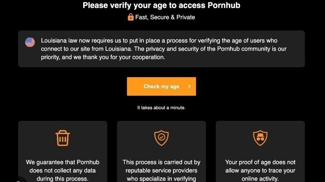Click the partial round icon at bottom-left corner
Viewport: 325px width, 182px height.
click(x=22, y=180)
